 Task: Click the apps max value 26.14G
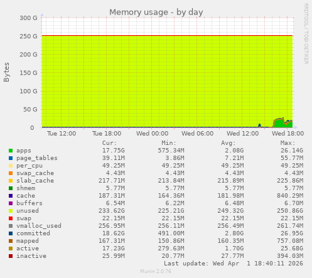pos(292,151)
